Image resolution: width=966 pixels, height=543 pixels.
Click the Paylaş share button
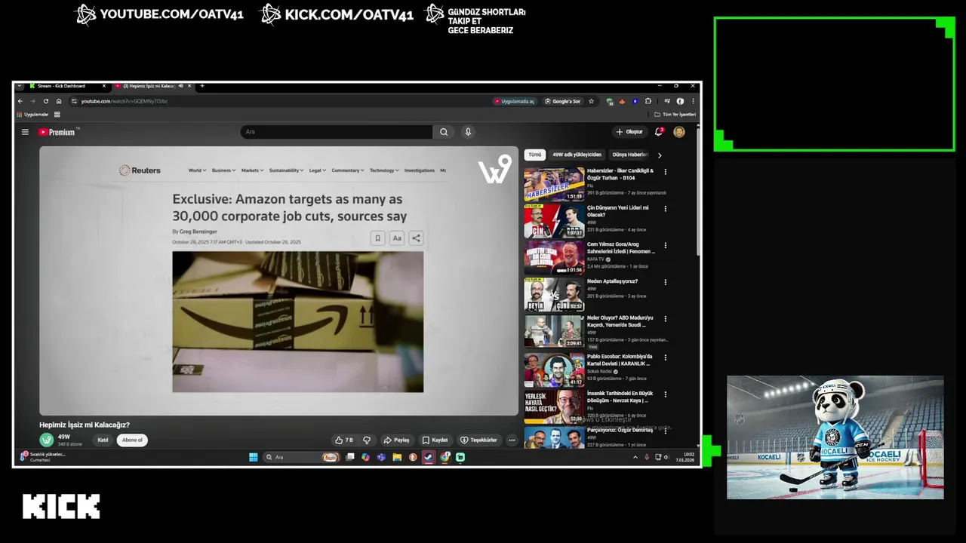pos(396,440)
